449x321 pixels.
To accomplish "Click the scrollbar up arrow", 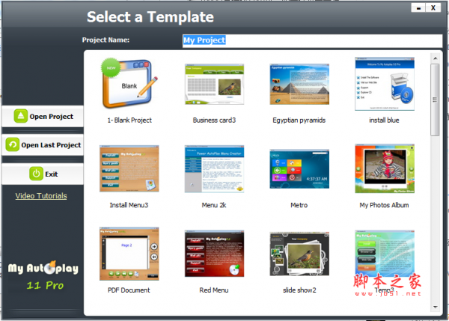I will (x=436, y=58).
